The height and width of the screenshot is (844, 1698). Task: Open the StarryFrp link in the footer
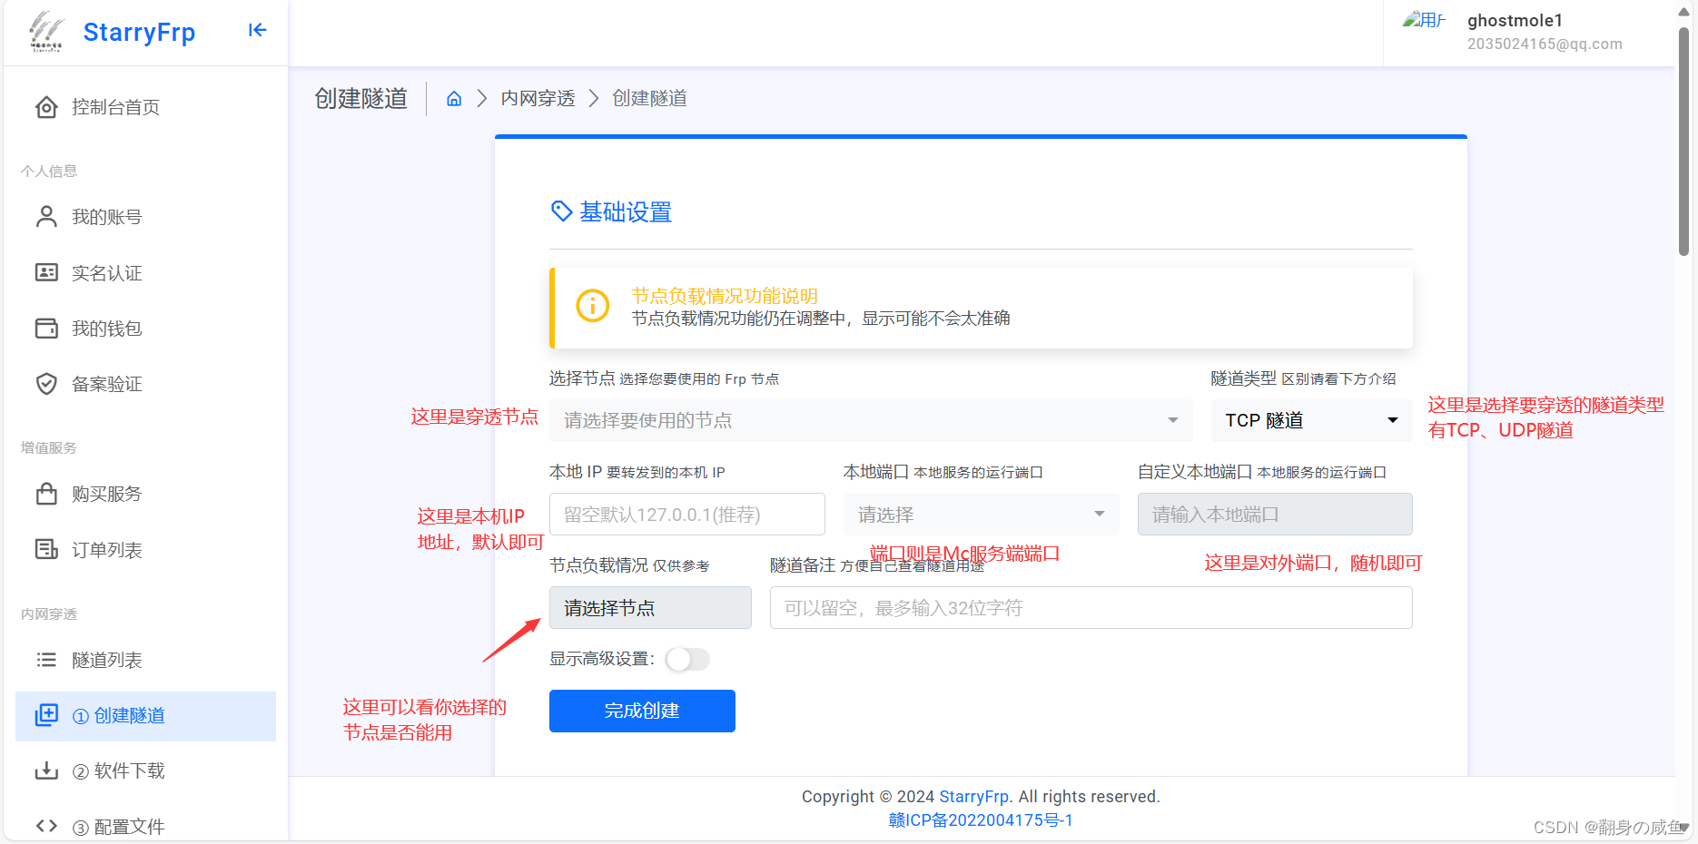coord(973,796)
